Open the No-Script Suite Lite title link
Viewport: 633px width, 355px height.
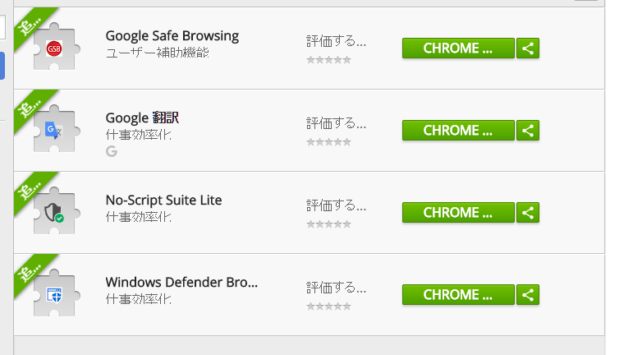click(x=164, y=201)
